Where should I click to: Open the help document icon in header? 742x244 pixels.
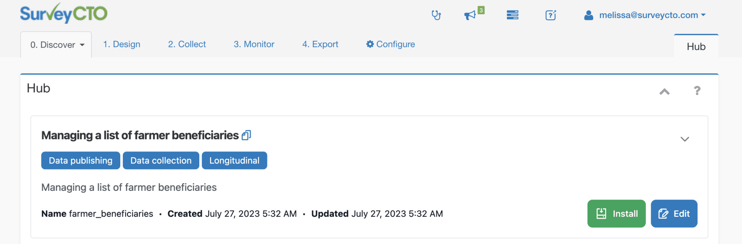pos(551,15)
